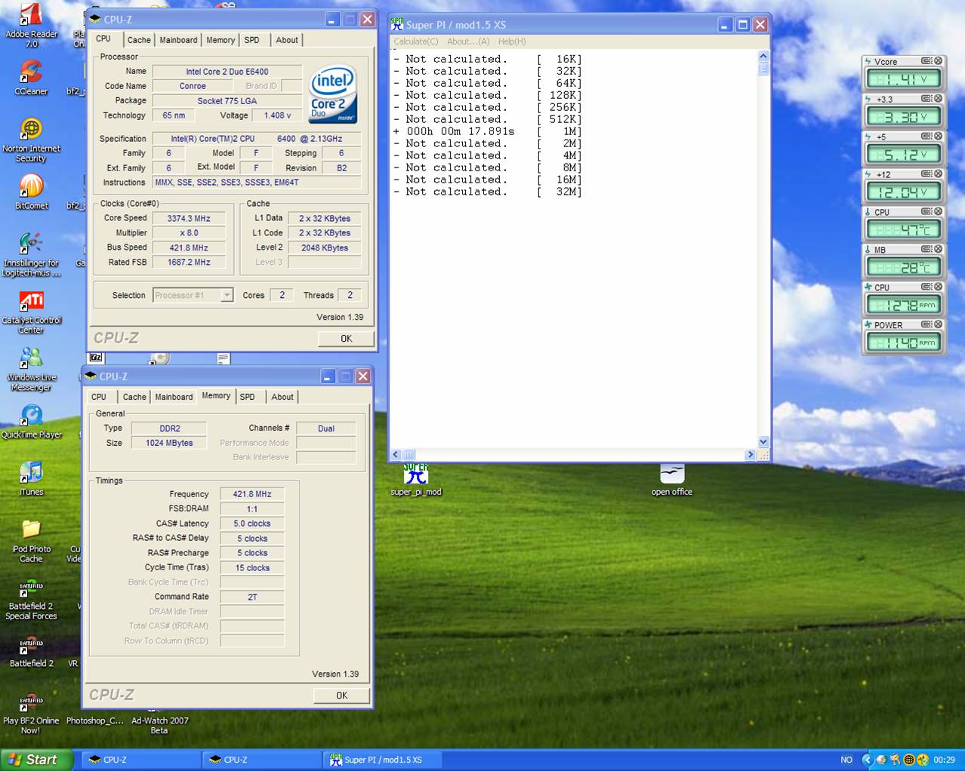Switch to first CPU-Z taskbar button
Screen dimensions: 965x771
coord(140,760)
